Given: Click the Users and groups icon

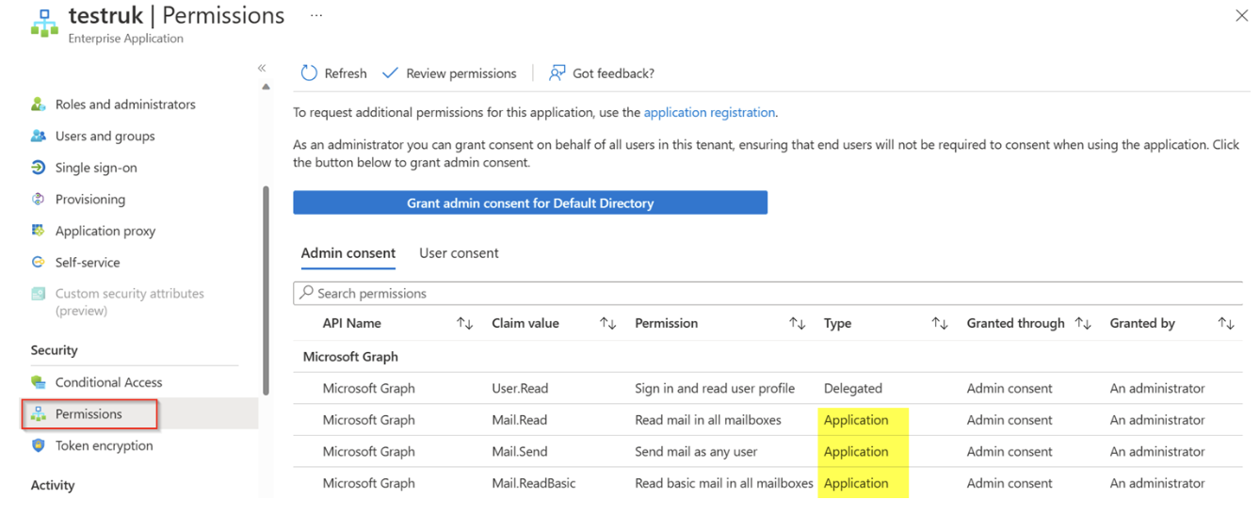Looking at the screenshot, I should 39,136.
